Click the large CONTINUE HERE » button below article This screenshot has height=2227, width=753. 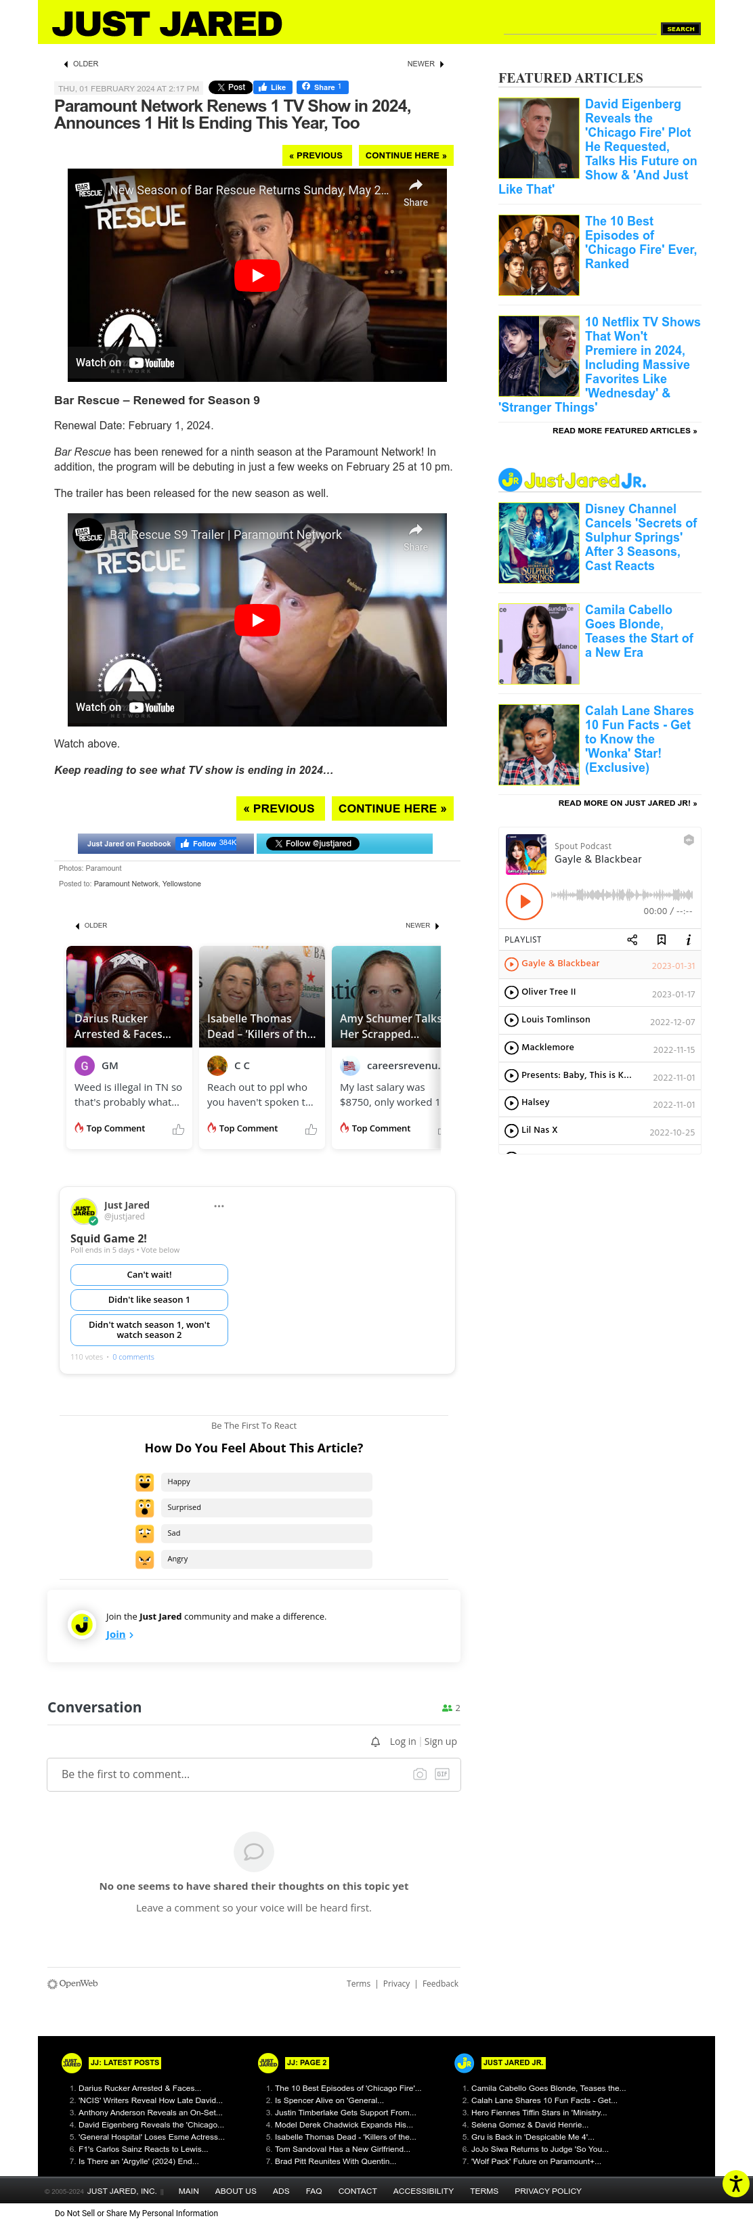(x=393, y=808)
